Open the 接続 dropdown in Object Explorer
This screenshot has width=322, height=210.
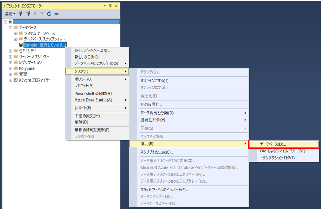pos(10,14)
